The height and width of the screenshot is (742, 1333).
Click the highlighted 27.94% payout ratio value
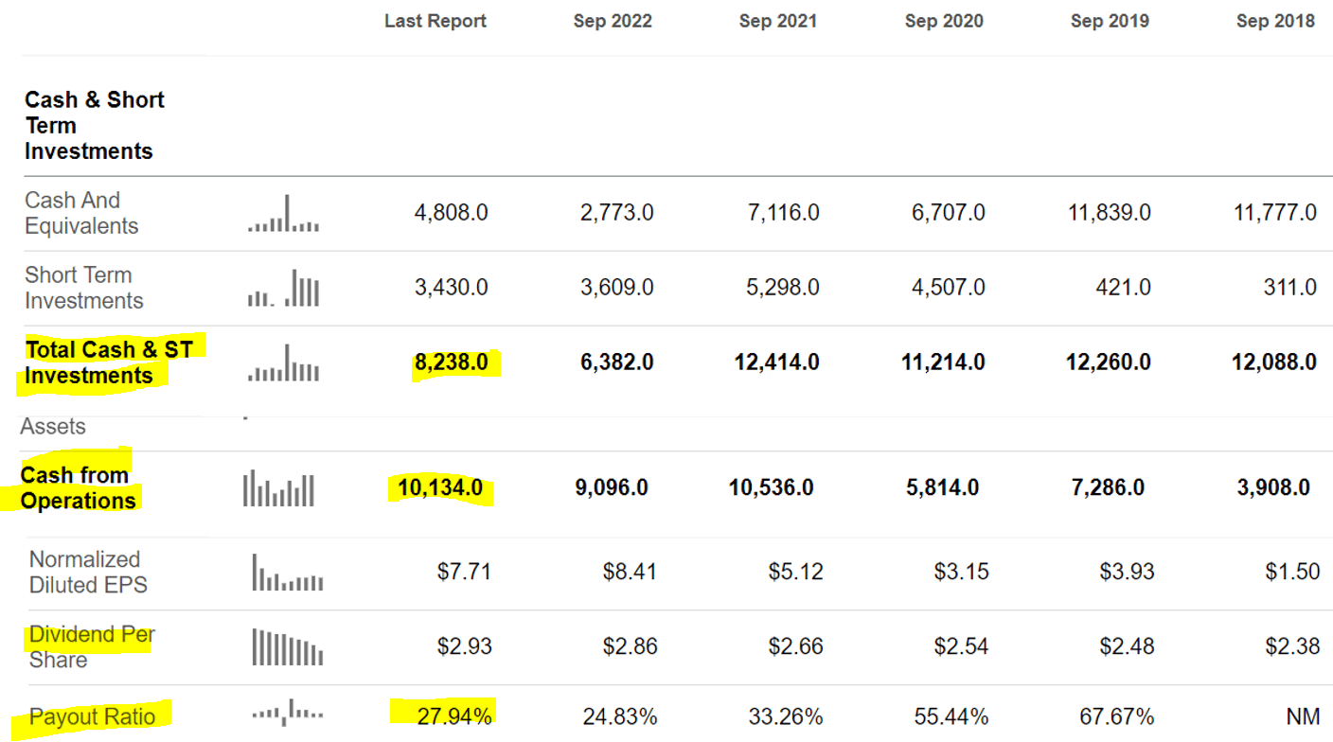coord(453,716)
